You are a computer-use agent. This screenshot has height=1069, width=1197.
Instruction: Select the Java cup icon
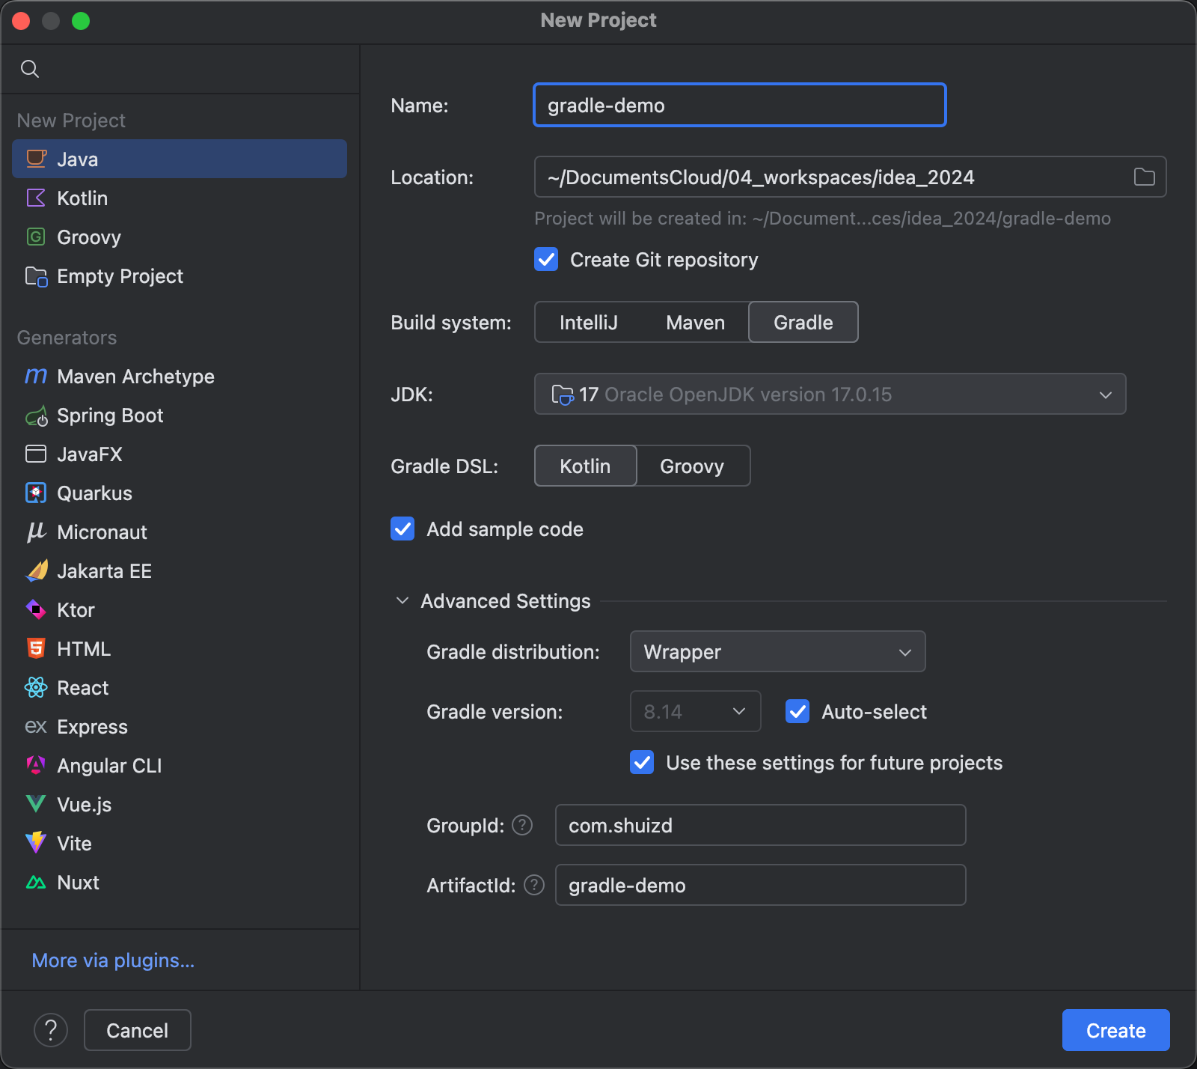pyautogui.click(x=36, y=159)
